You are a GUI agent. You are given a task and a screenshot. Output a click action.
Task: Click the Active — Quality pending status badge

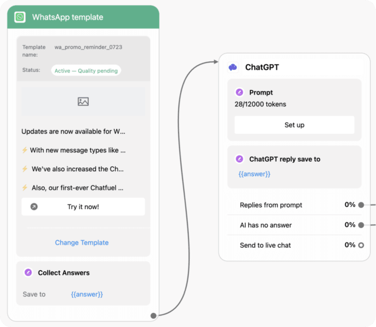click(x=86, y=71)
